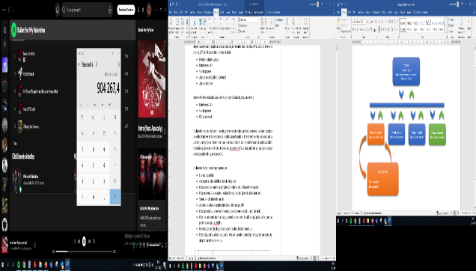Click the 0 key in Calculator
Screen dimensions: 476x271
(94, 197)
